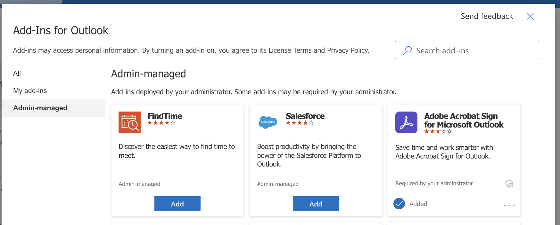Close the Add-Ins for Outlook dialog
The width and height of the screenshot is (560, 225).
pyautogui.click(x=530, y=16)
